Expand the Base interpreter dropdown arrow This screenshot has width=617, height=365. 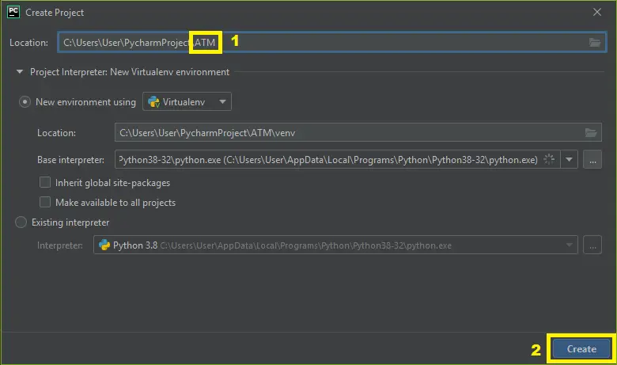569,159
